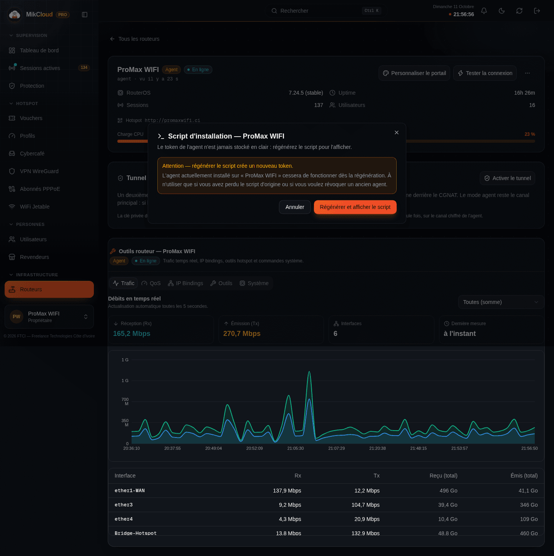Viewport: 554px width, 556px height.
Task: Switch to the Système tab
Action: (254, 283)
